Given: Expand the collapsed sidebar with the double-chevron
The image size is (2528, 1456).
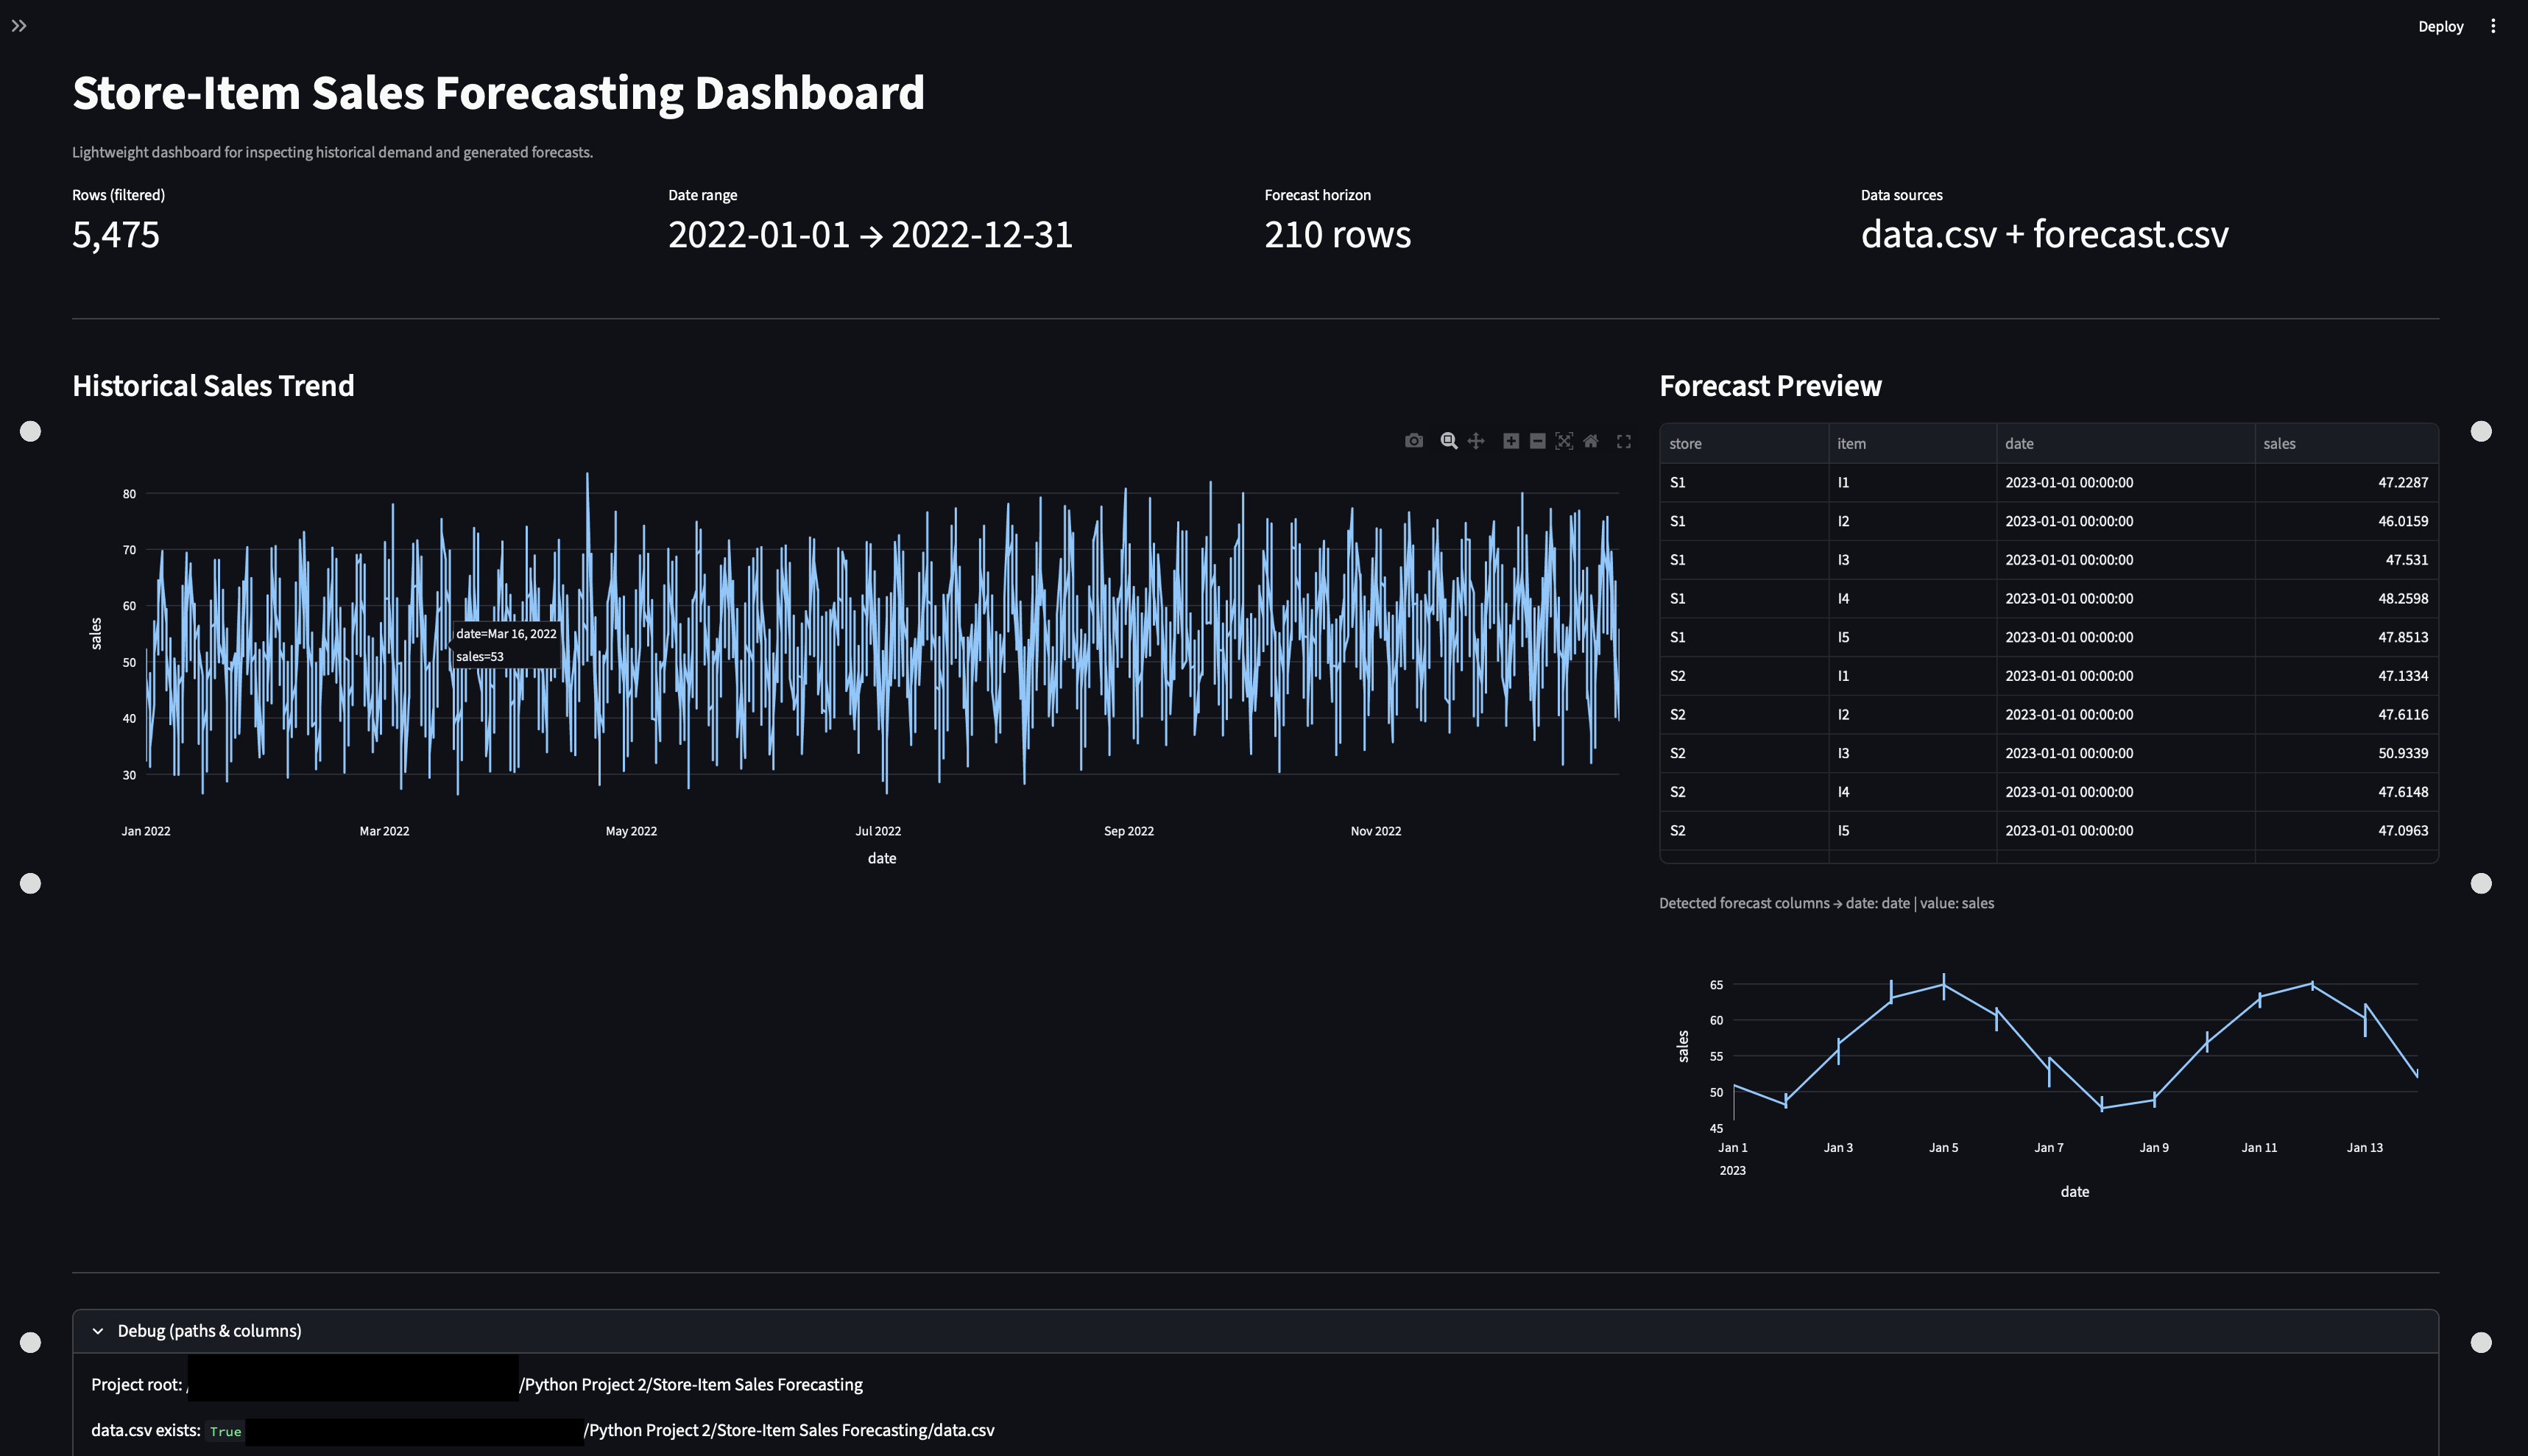Looking at the screenshot, I should point(19,25).
